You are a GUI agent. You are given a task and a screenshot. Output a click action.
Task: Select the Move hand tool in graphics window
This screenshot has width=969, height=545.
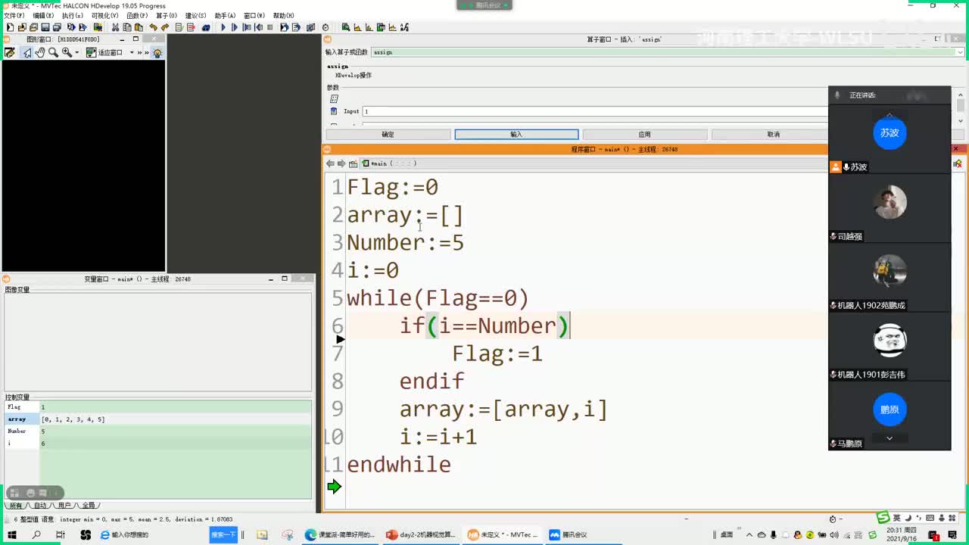click(x=39, y=52)
